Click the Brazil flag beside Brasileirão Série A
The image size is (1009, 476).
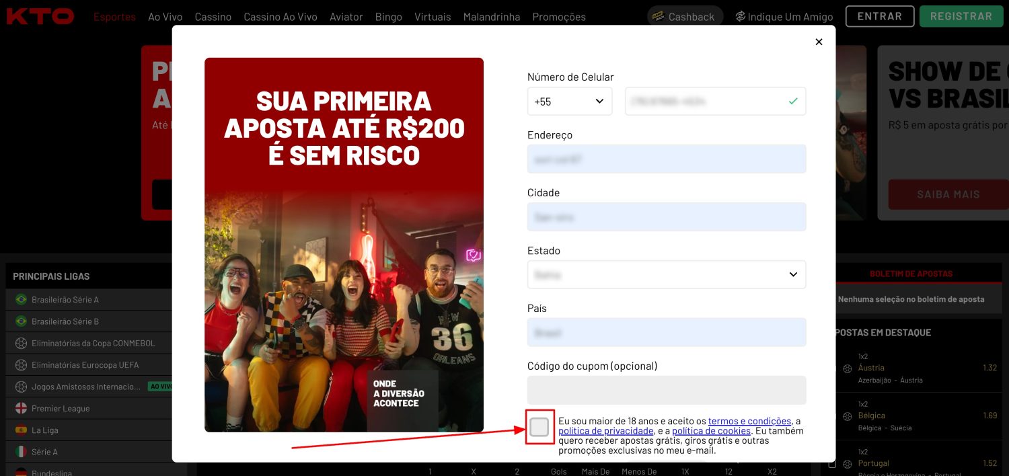tap(21, 300)
